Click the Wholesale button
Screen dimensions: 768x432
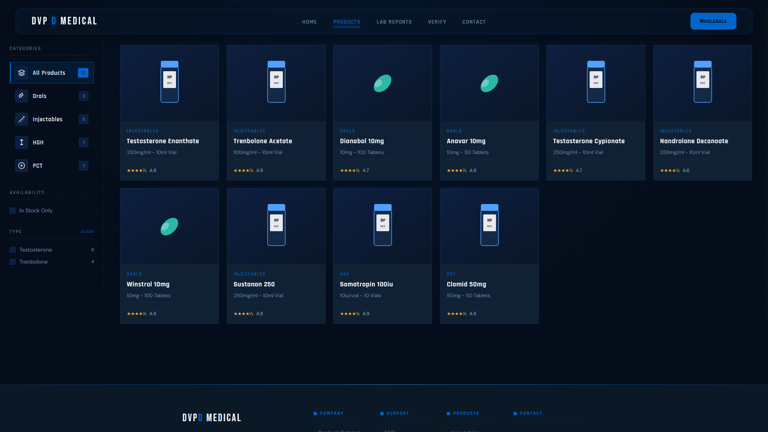[713, 21]
